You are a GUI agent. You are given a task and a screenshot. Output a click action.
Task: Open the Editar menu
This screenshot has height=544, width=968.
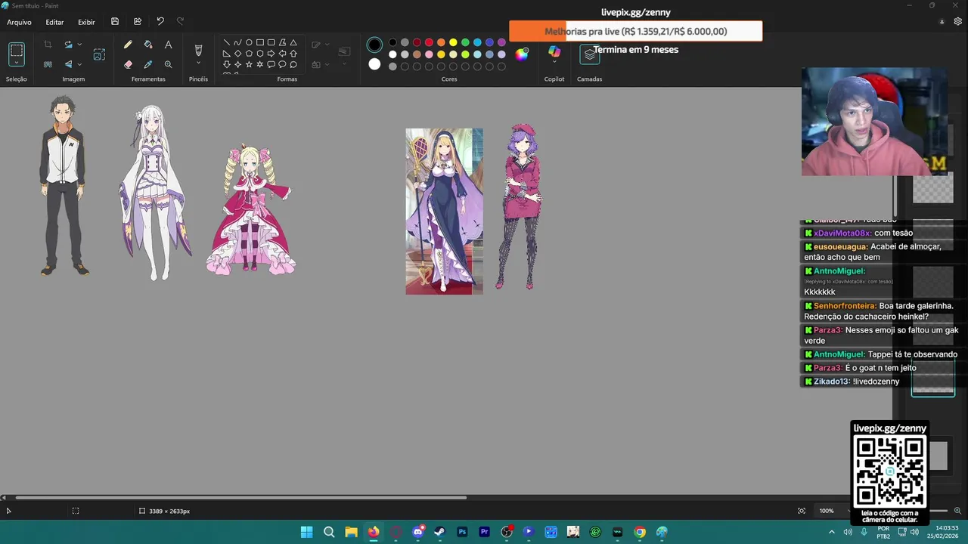54,22
